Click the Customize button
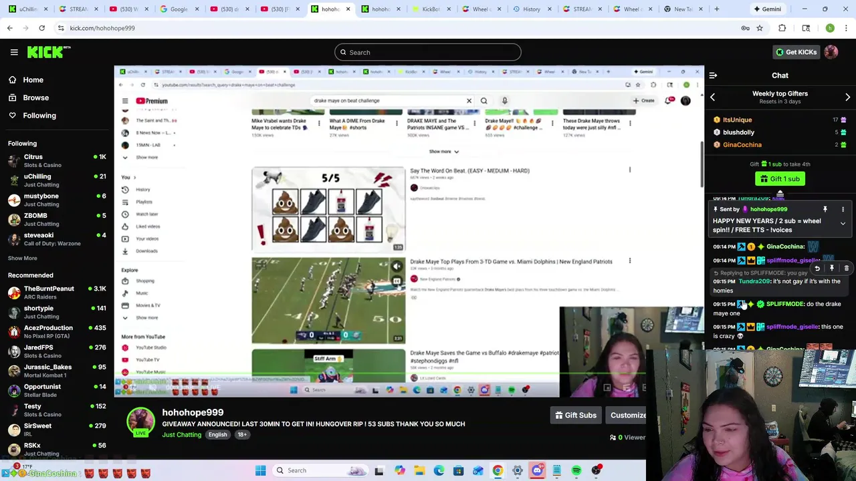Screen dimensions: 856x481 (627, 416)
